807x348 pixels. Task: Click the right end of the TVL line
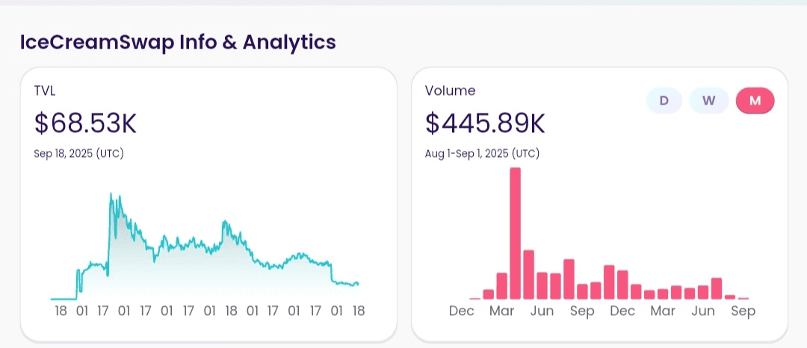coord(358,283)
